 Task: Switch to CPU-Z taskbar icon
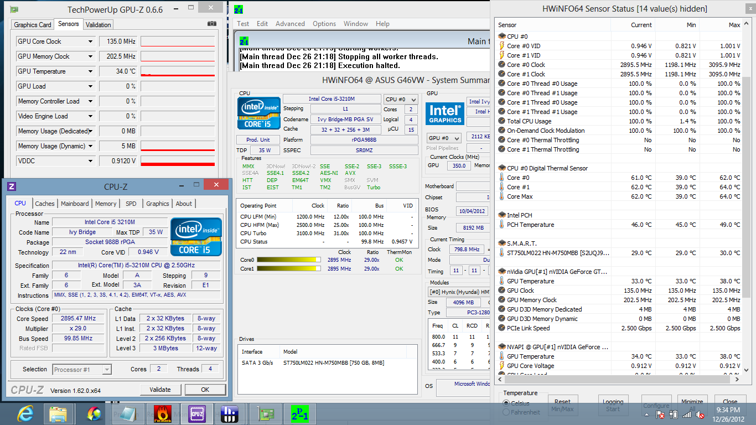[197, 413]
